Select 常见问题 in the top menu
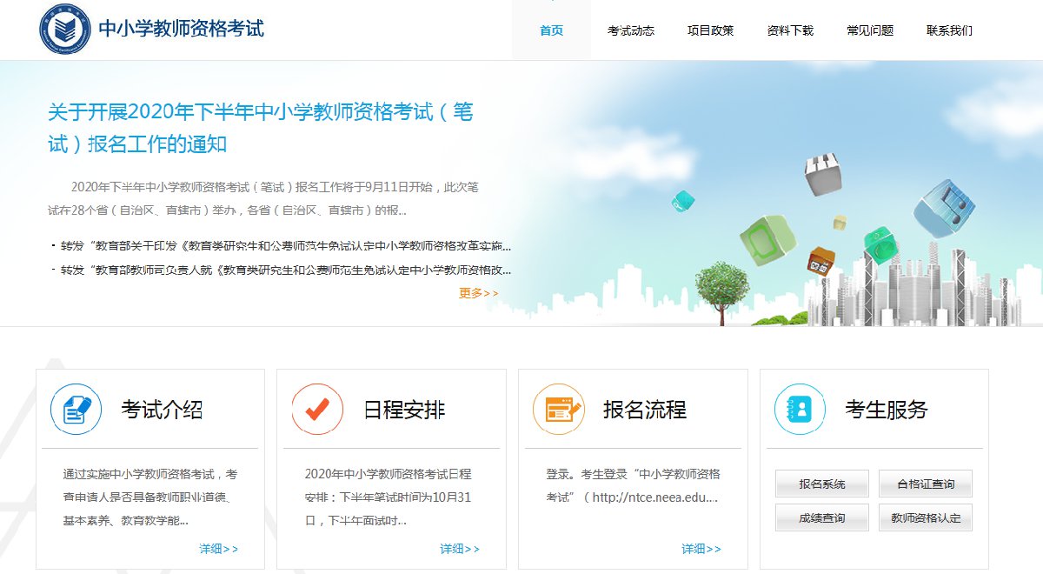Image resolution: width=1043 pixels, height=574 pixels. tap(869, 30)
